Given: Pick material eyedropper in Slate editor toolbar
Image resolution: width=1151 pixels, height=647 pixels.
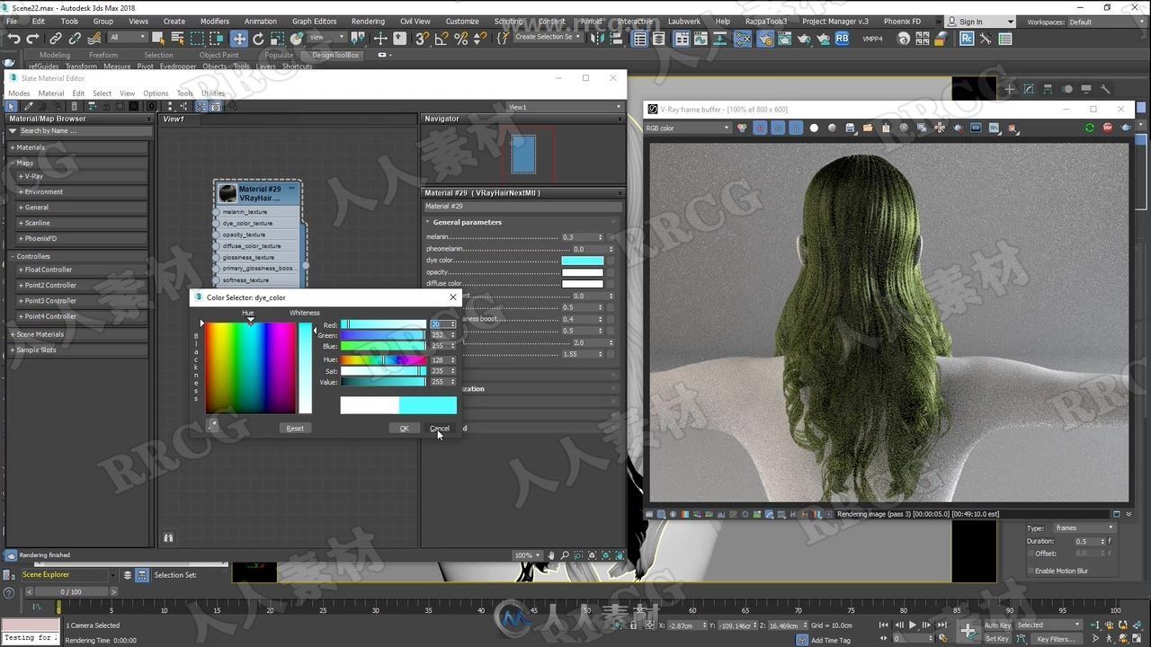Looking at the screenshot, I should [x=29, y=106].
